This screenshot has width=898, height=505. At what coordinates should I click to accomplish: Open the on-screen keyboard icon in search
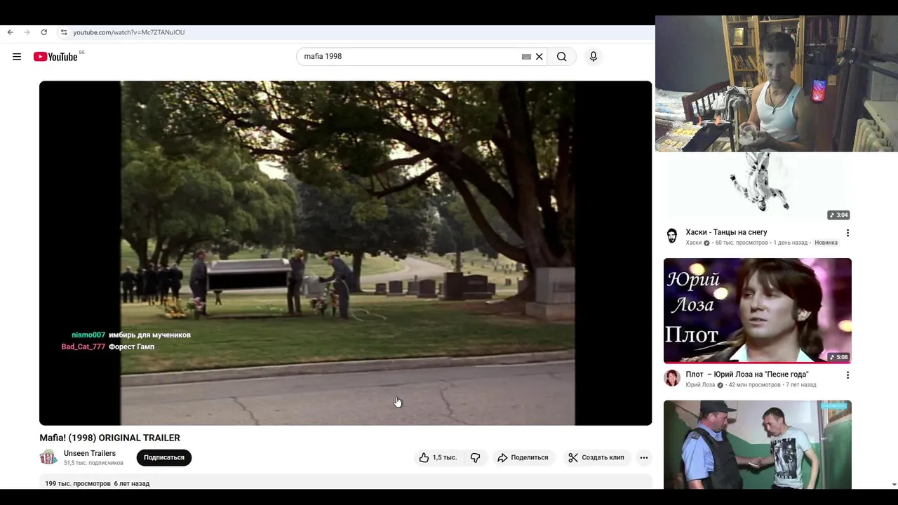[x=526, y=57]
